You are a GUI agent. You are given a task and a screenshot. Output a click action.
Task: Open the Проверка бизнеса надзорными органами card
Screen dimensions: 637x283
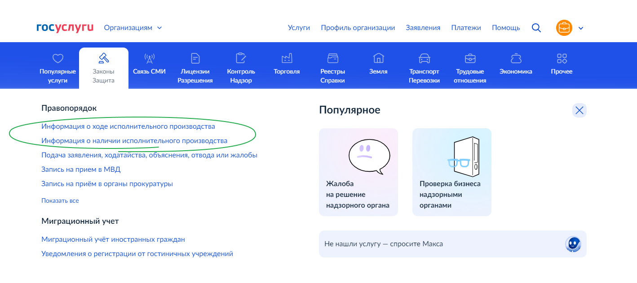(452, 172)
